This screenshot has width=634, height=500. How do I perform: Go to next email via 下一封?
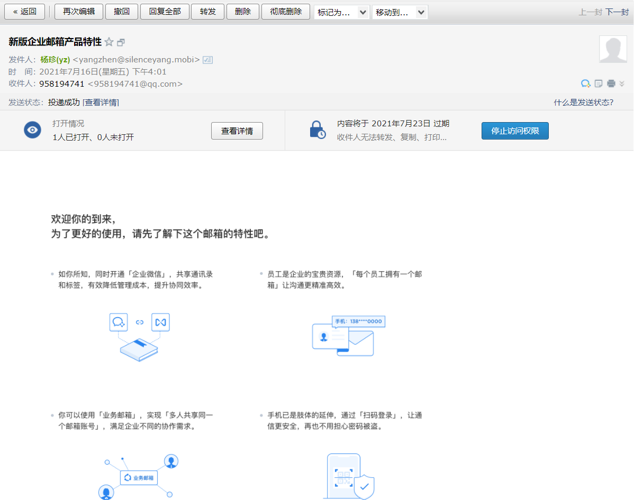(617, 12)
